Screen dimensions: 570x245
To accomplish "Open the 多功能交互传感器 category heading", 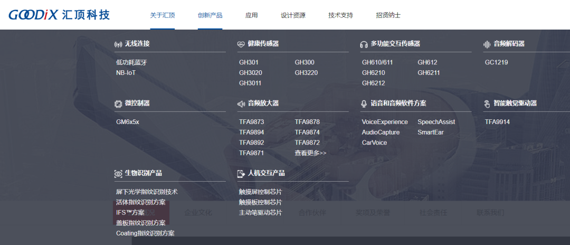I will [395, 44].
